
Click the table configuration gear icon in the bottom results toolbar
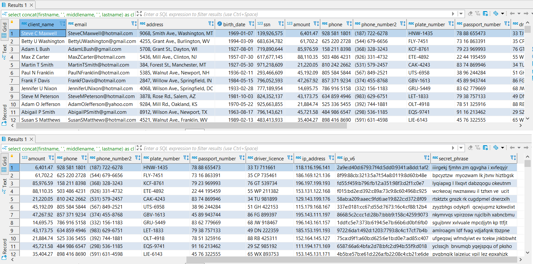coord(486,148)
